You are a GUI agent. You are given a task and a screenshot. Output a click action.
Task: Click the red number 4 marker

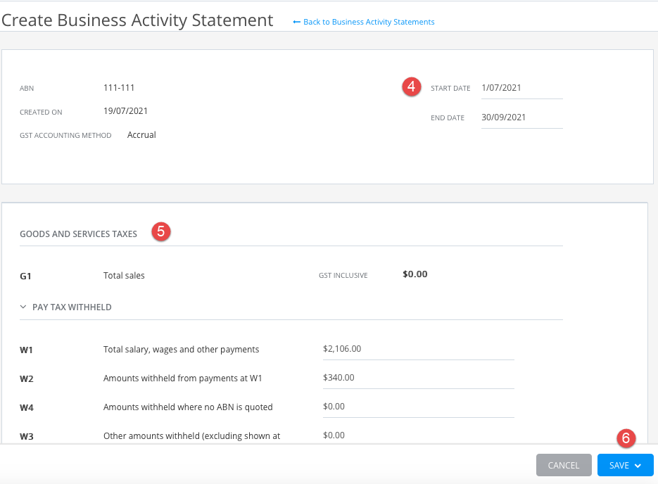[411, 87]
